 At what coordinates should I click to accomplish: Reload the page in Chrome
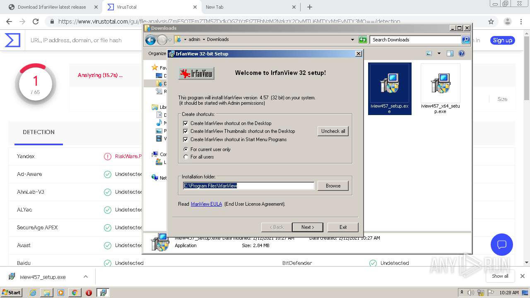pos(36,22)
